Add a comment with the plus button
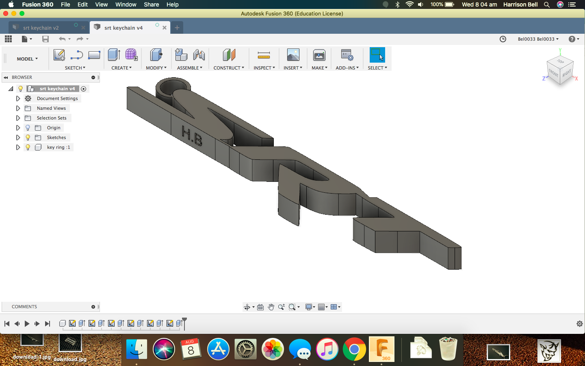585x366 pixels. coord(93,307)
